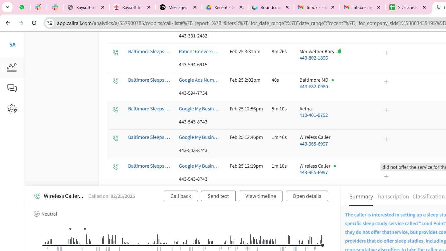
Task: Open Google Ads Num… tracking number link
Action: tap(199, 80)
